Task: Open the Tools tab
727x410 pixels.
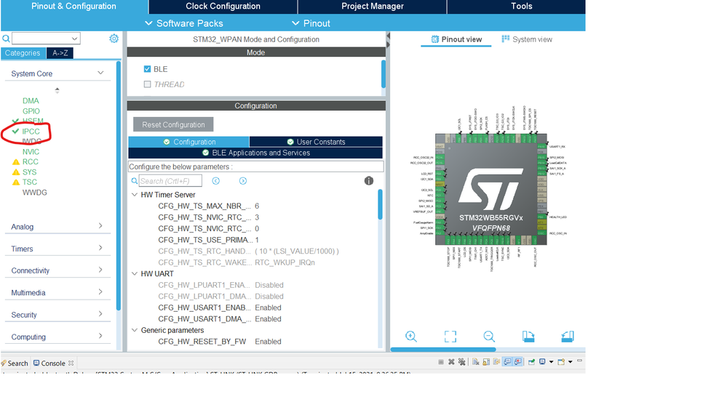Action: [522, 7]
